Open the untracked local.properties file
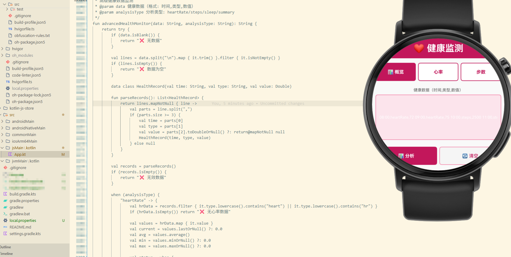This screenshot has height=257, width=511. pos(23,221)
